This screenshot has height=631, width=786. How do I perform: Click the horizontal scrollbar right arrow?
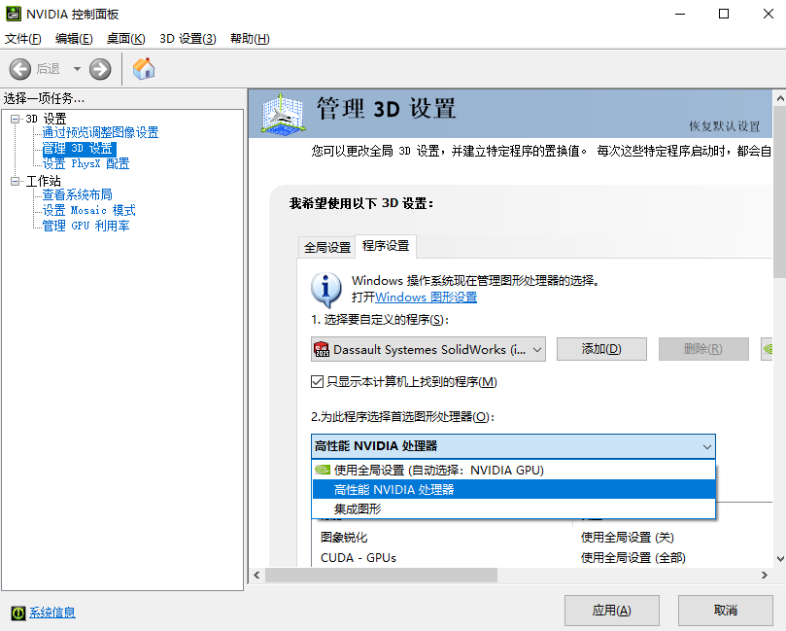pos(764,575)
